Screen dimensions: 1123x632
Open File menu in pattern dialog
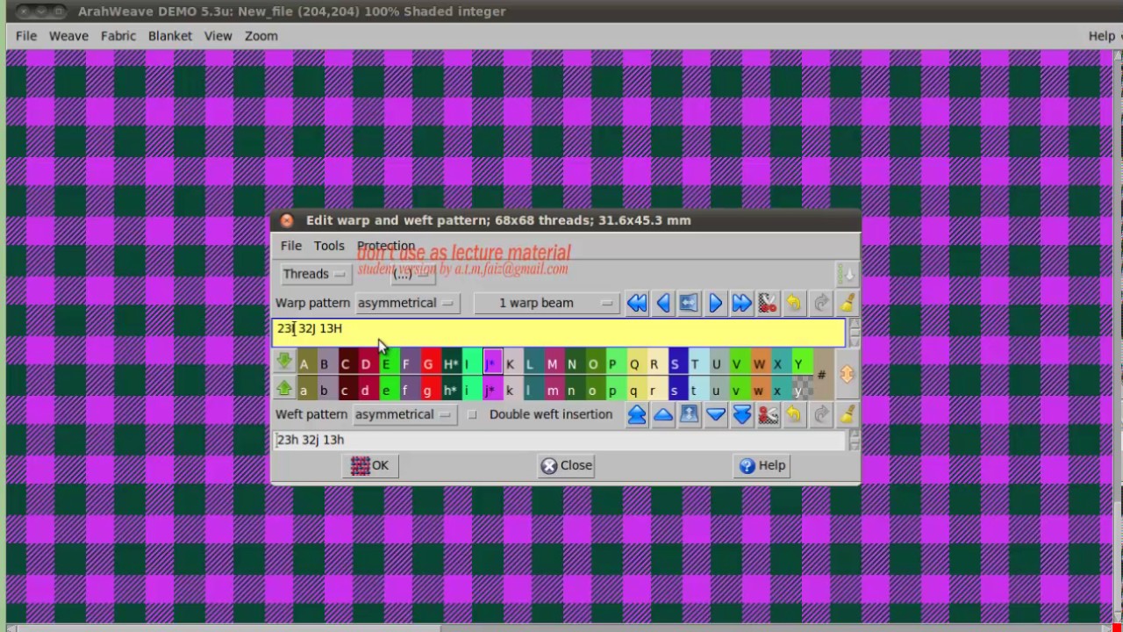pos(291,246)
